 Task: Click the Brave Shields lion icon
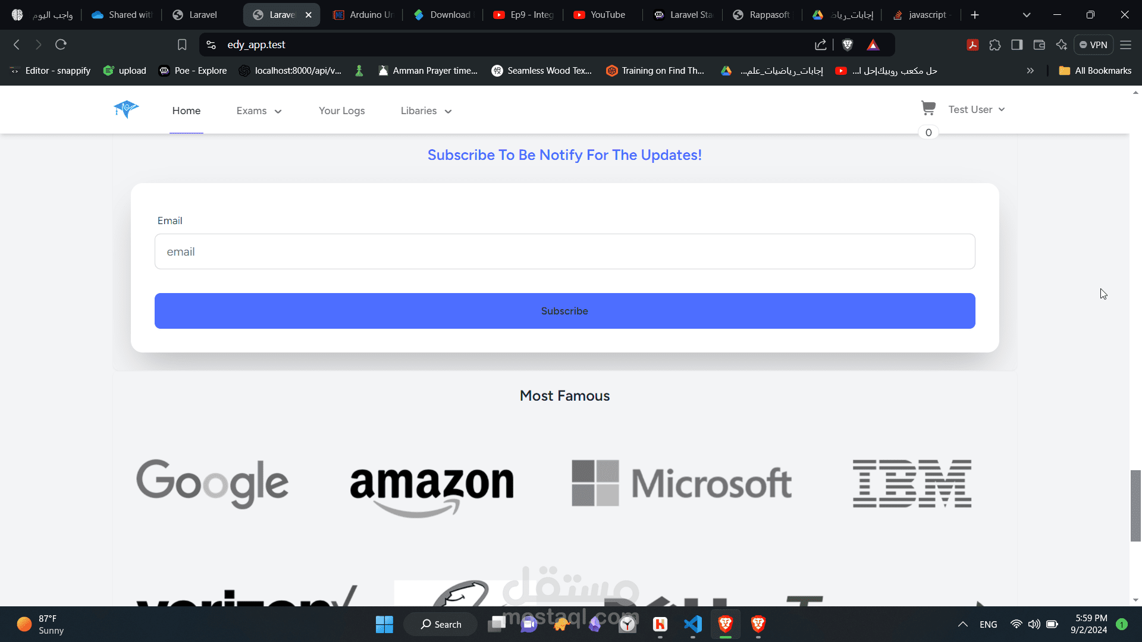(x=848, y=45)
